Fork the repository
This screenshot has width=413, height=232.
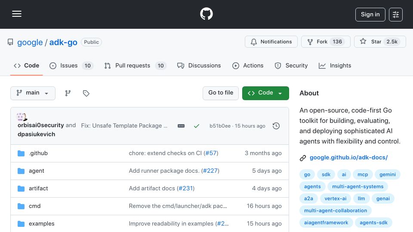[x=326, y=42]
